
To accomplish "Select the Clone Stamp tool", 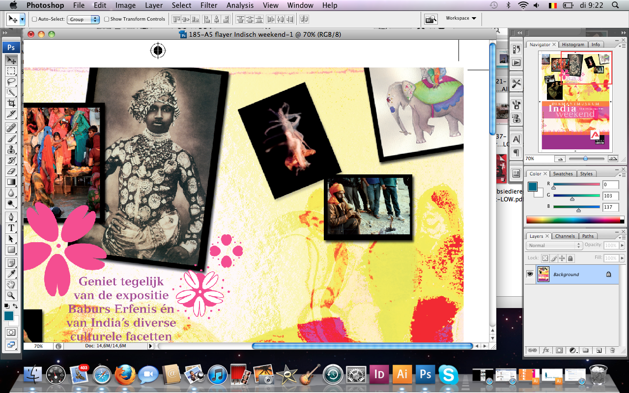I will click(11, 149).
